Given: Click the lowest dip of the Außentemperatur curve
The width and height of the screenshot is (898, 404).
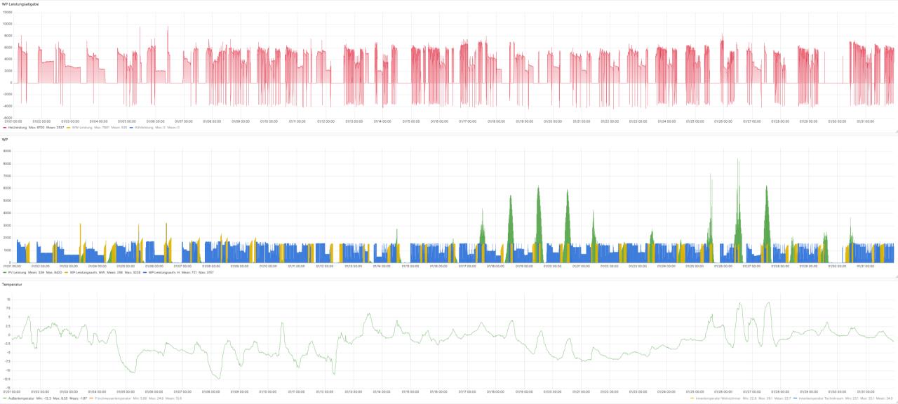Looking at the screenshot, I should click(218, 379).
